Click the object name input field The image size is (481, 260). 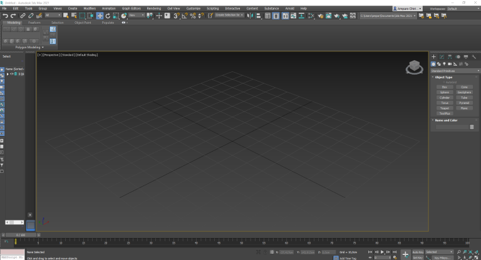point(452,127)
